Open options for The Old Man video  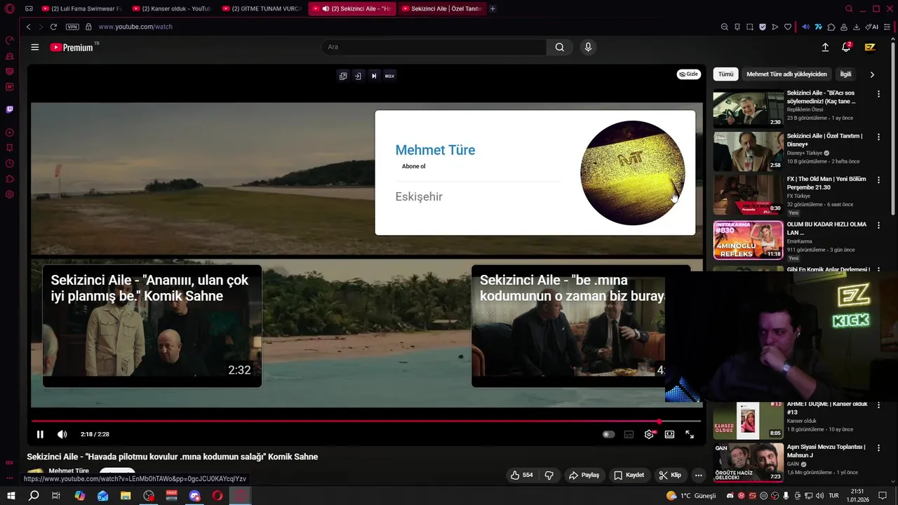tap(878, 180)
